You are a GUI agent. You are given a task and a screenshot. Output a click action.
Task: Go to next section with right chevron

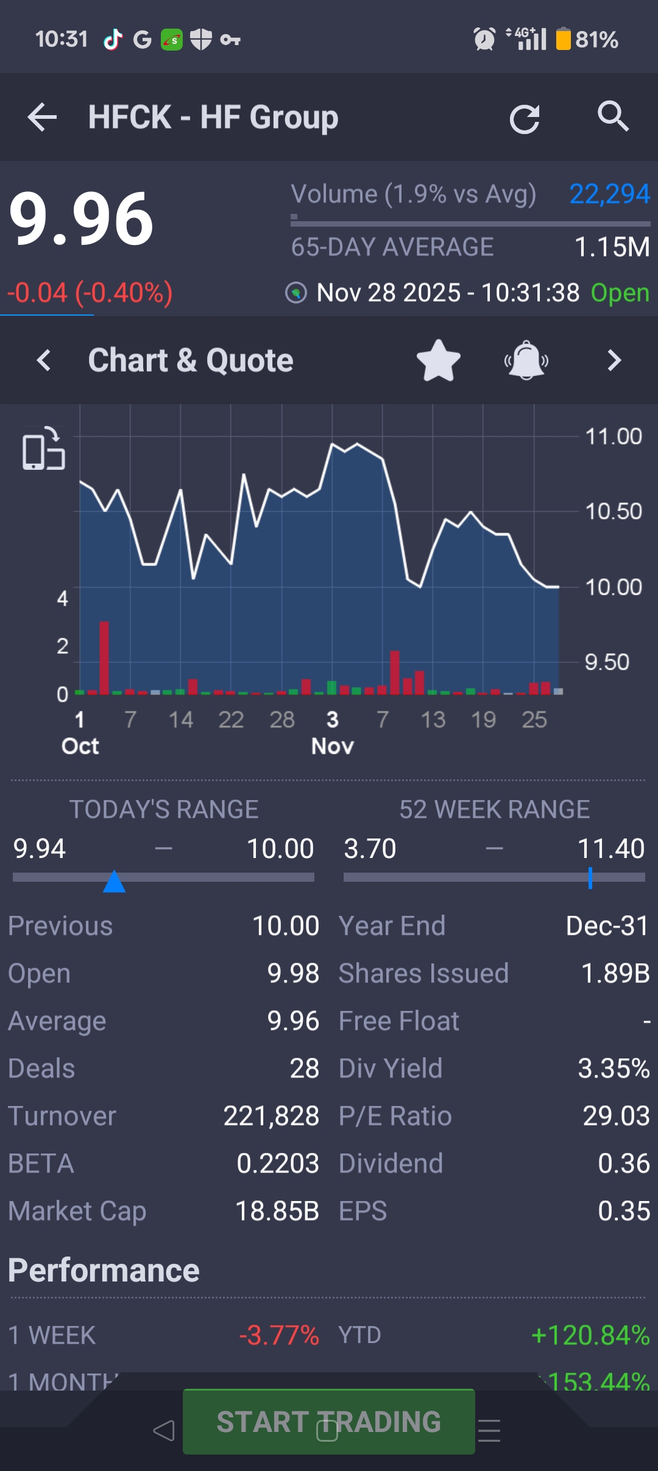[614, 360]
